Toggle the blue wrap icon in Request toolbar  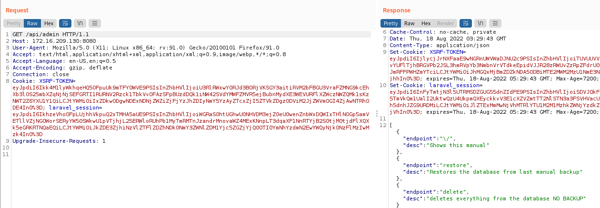click(65, 23)
